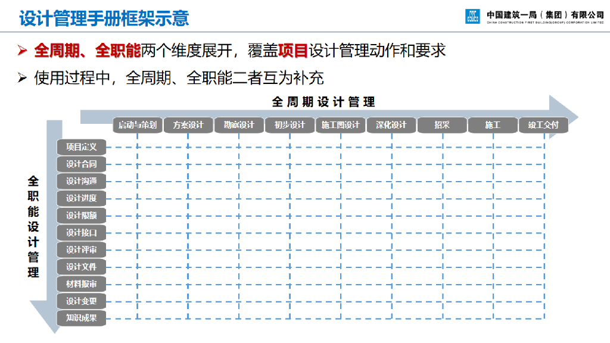Click the 项目定义 row label

point(81,147)
